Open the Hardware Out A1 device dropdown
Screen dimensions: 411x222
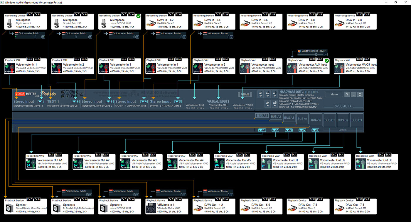pyautogui.click(x=260, y=94)
